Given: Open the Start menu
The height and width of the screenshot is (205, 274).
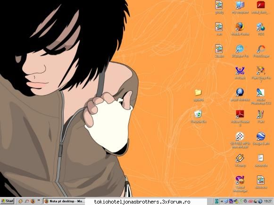Looking at the screenshot, I should click(x=7, y=201).
